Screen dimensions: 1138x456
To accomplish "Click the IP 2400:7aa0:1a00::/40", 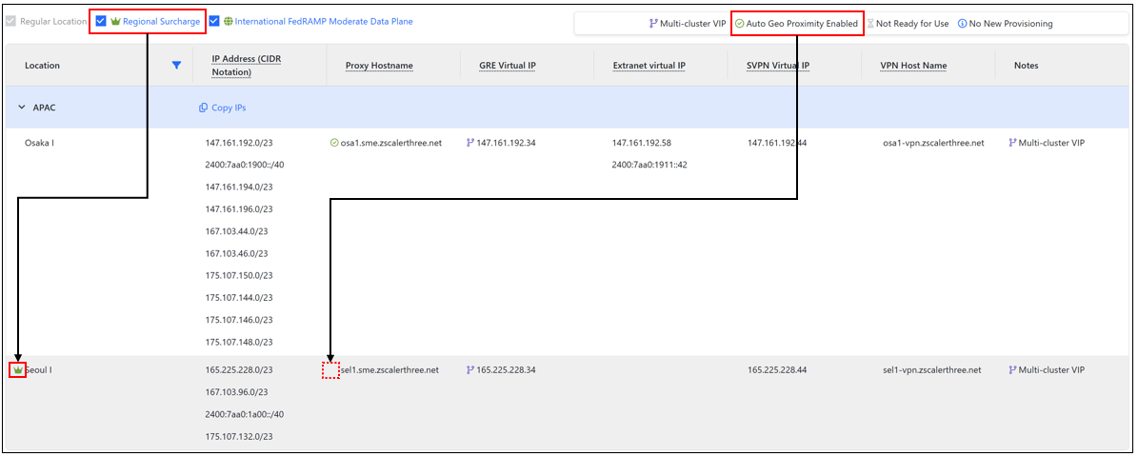I will pos(245,415).
